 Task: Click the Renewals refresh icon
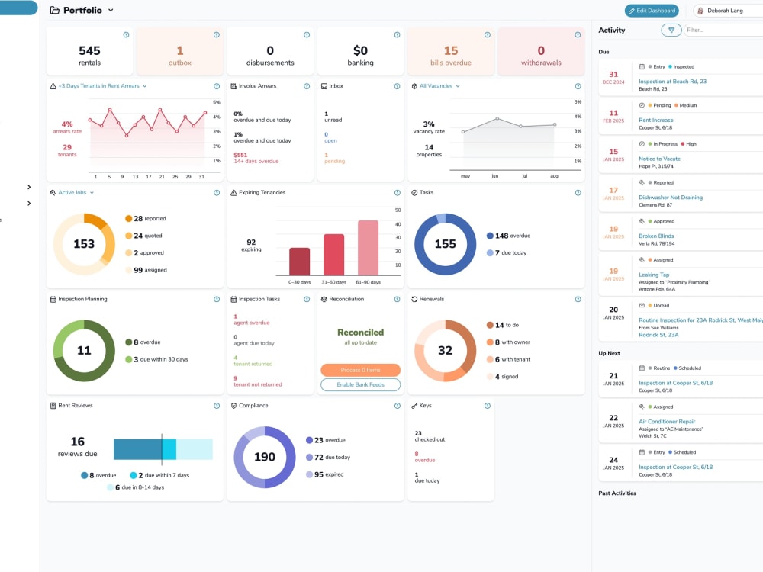tap(414, 299)
